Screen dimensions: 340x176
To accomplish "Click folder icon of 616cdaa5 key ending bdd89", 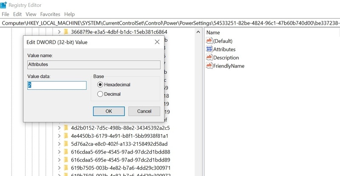I will coord(66,160).
